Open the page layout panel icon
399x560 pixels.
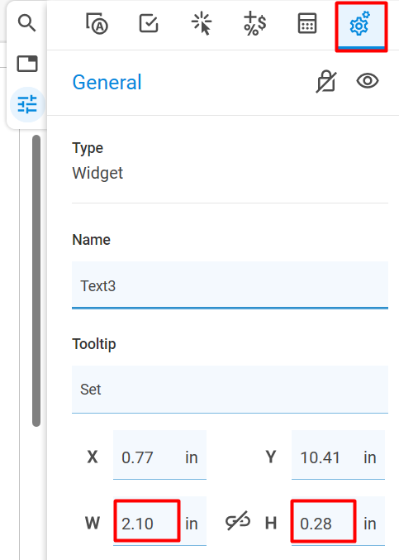pyautogui.click(x=27, y=64)
